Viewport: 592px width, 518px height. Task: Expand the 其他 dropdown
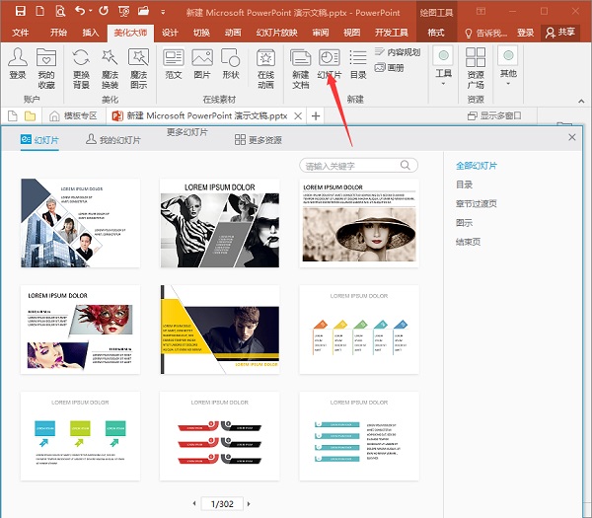pos(508,66)
